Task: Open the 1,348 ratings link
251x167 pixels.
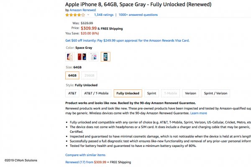Action: [x=104, y=15]
